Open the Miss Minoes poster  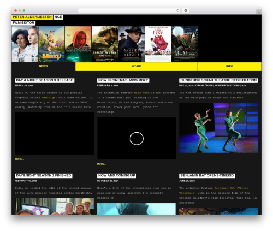pos(185,44)
